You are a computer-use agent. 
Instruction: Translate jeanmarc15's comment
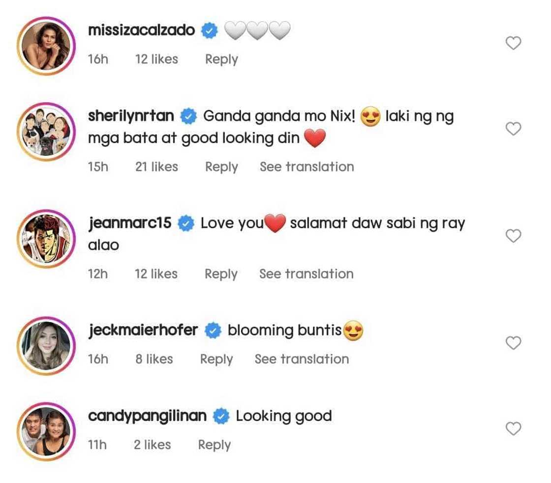[x=306, y=274]
